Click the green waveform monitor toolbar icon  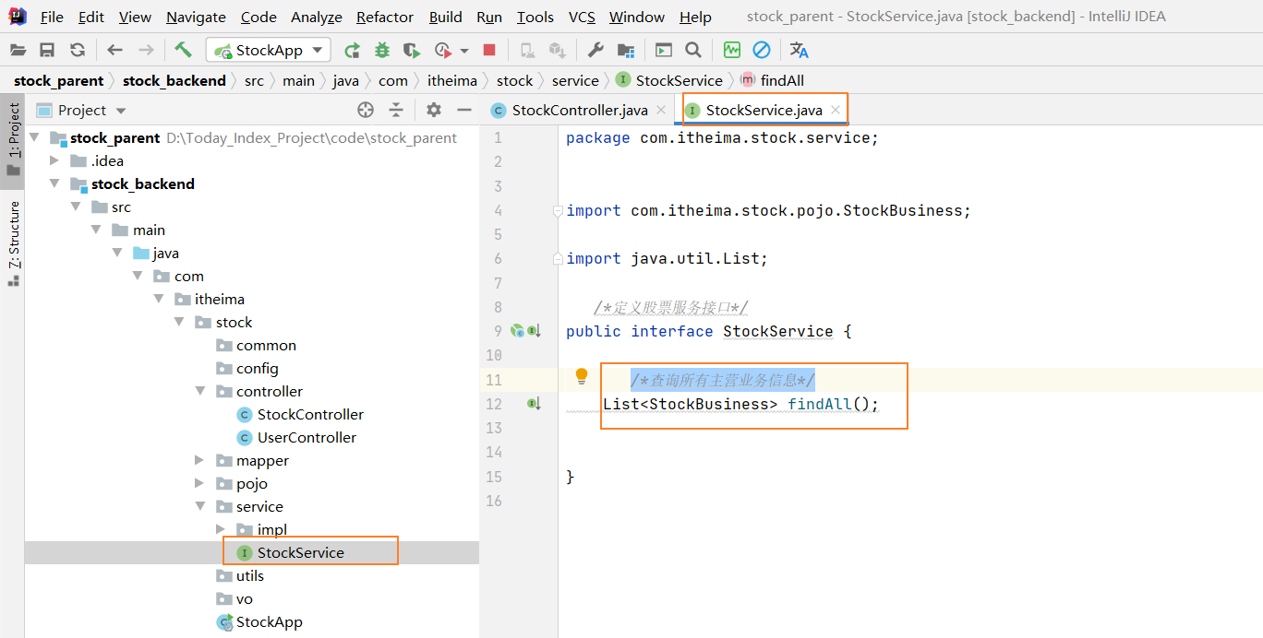(x=732, y=50)
